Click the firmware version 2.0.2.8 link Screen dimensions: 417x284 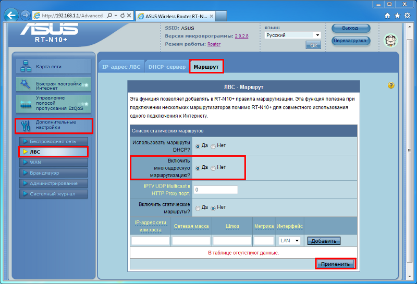coord(241,36)
